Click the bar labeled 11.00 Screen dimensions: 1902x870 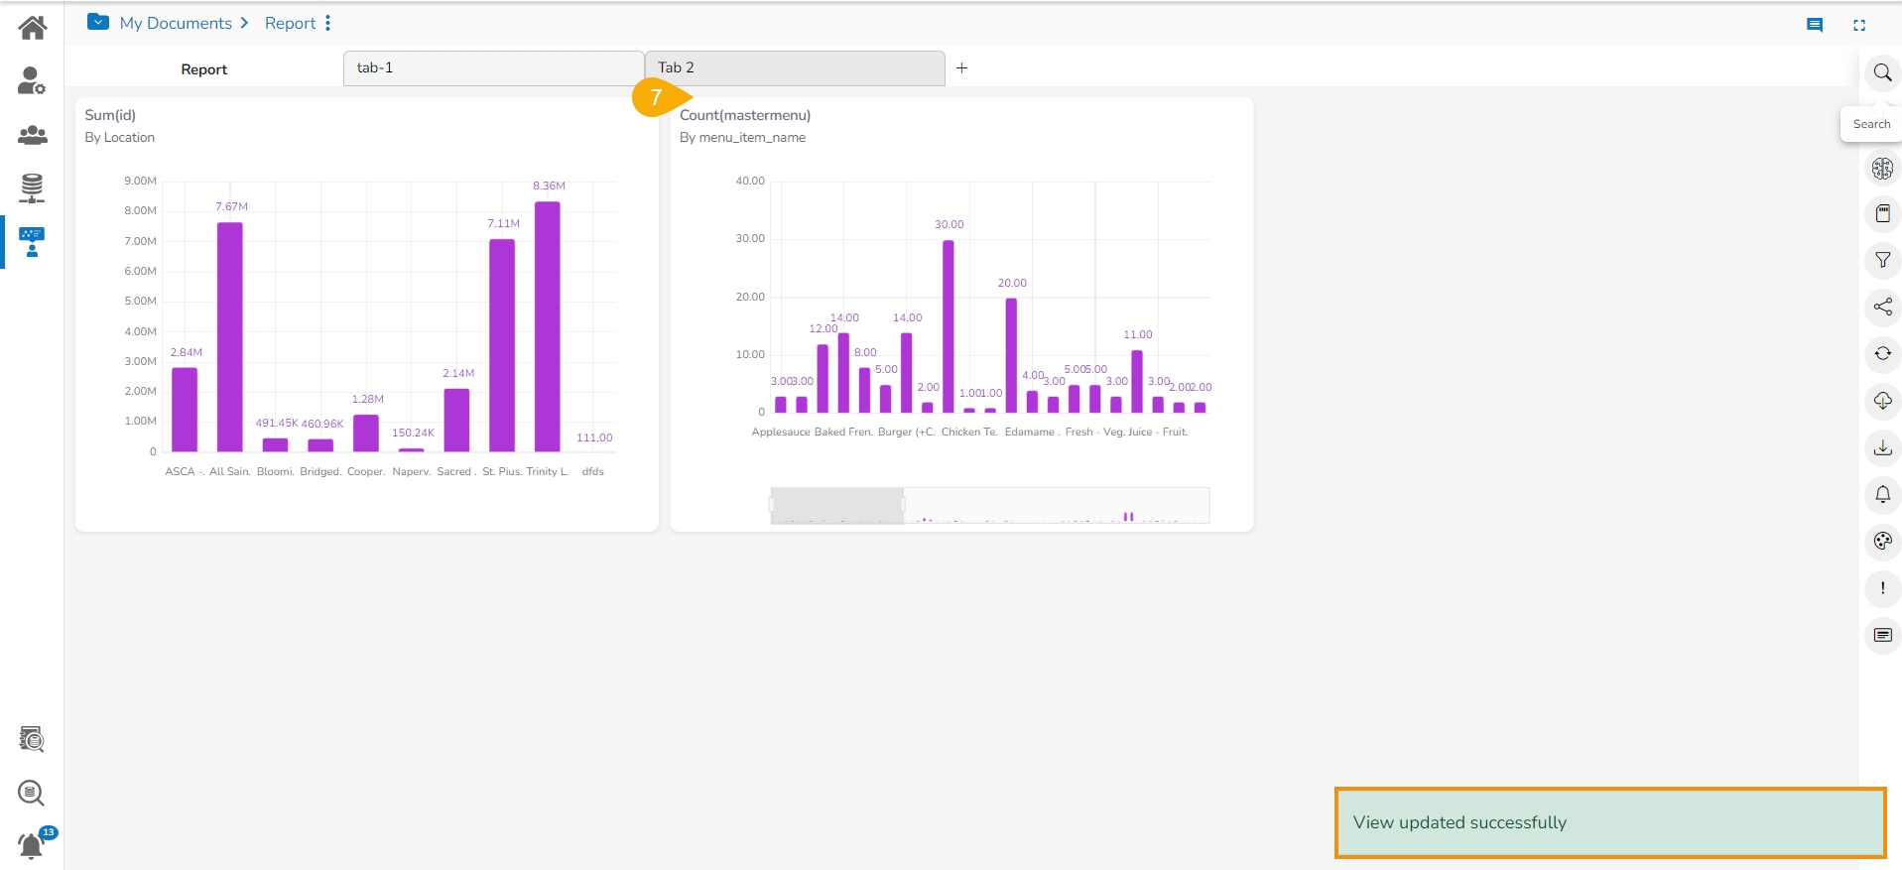click(1137, 381)
